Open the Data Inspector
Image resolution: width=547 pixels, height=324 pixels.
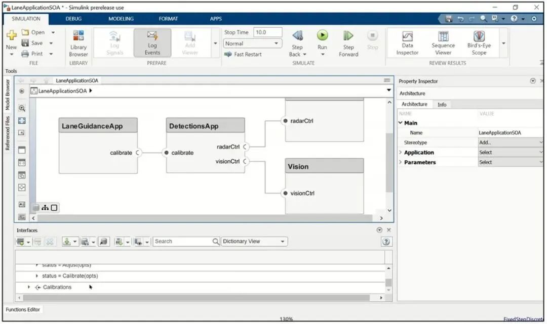407,43
